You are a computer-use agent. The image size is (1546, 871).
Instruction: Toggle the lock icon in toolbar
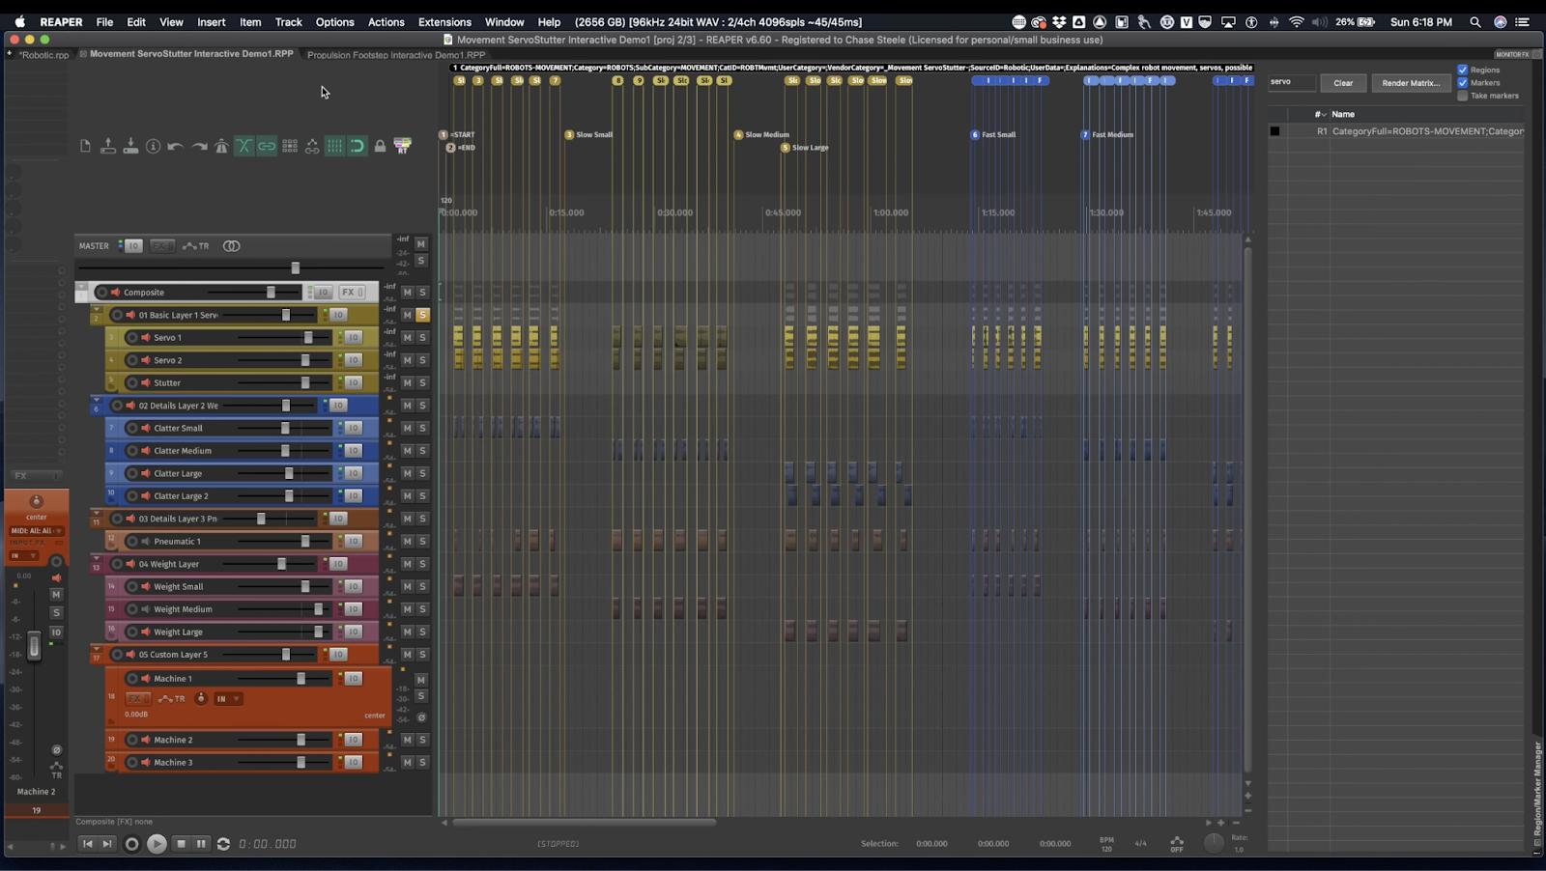(380, 146)
